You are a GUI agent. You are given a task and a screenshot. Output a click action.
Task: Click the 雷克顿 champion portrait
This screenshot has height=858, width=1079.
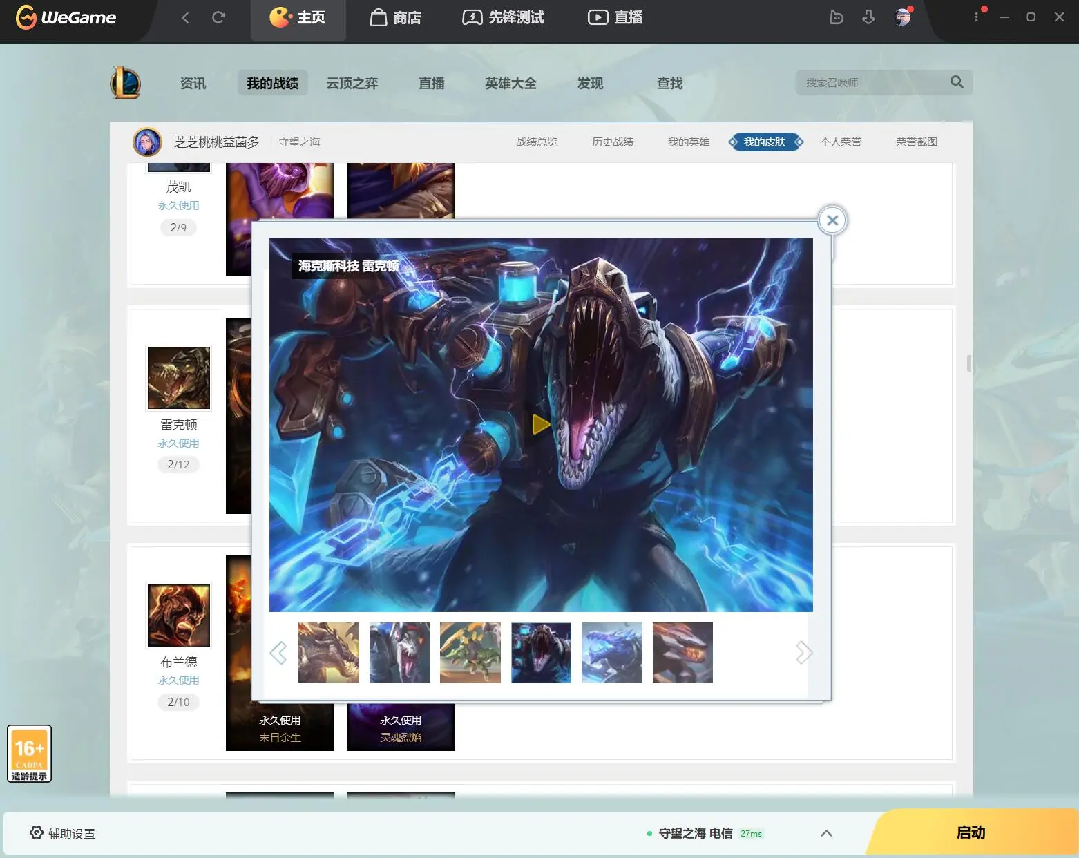[x=179, y=378]
